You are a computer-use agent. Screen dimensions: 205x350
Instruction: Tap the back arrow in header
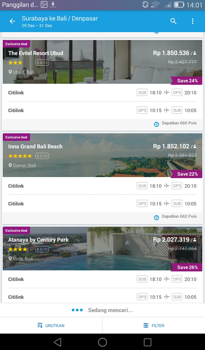coord(12,21)
